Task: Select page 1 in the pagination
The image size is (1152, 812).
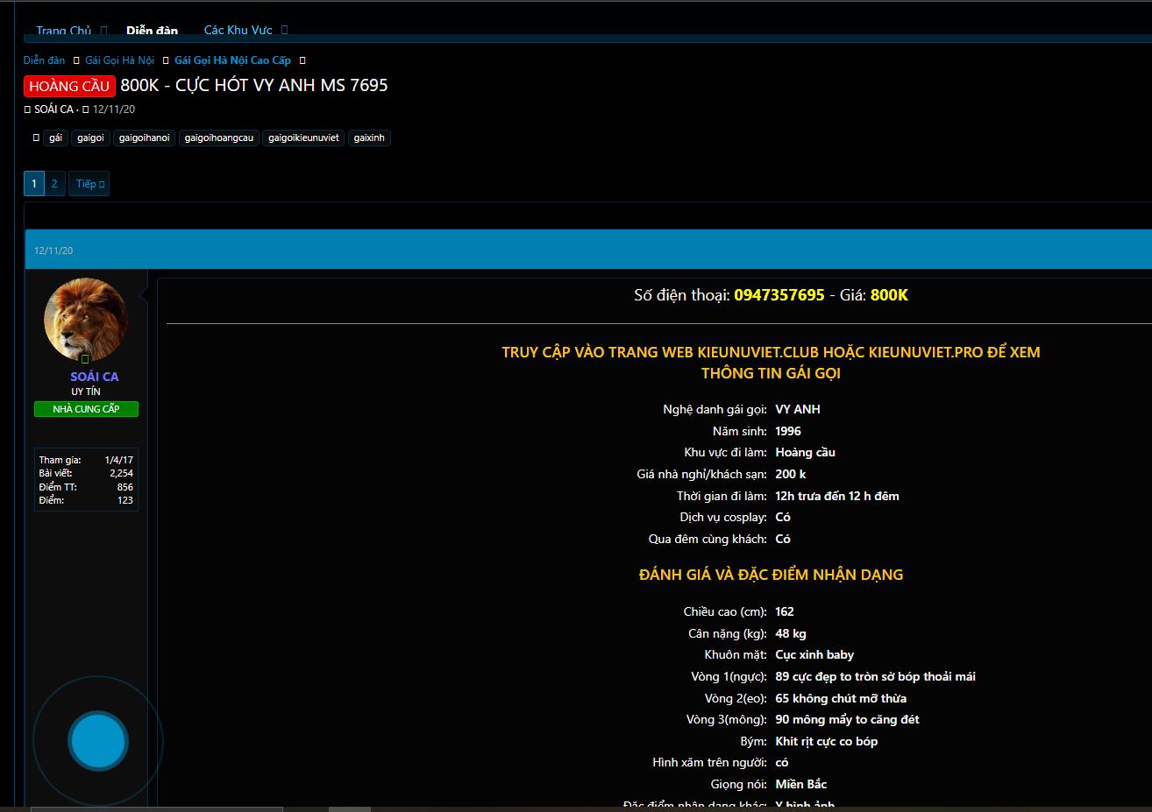Action: tap(34, 184)
